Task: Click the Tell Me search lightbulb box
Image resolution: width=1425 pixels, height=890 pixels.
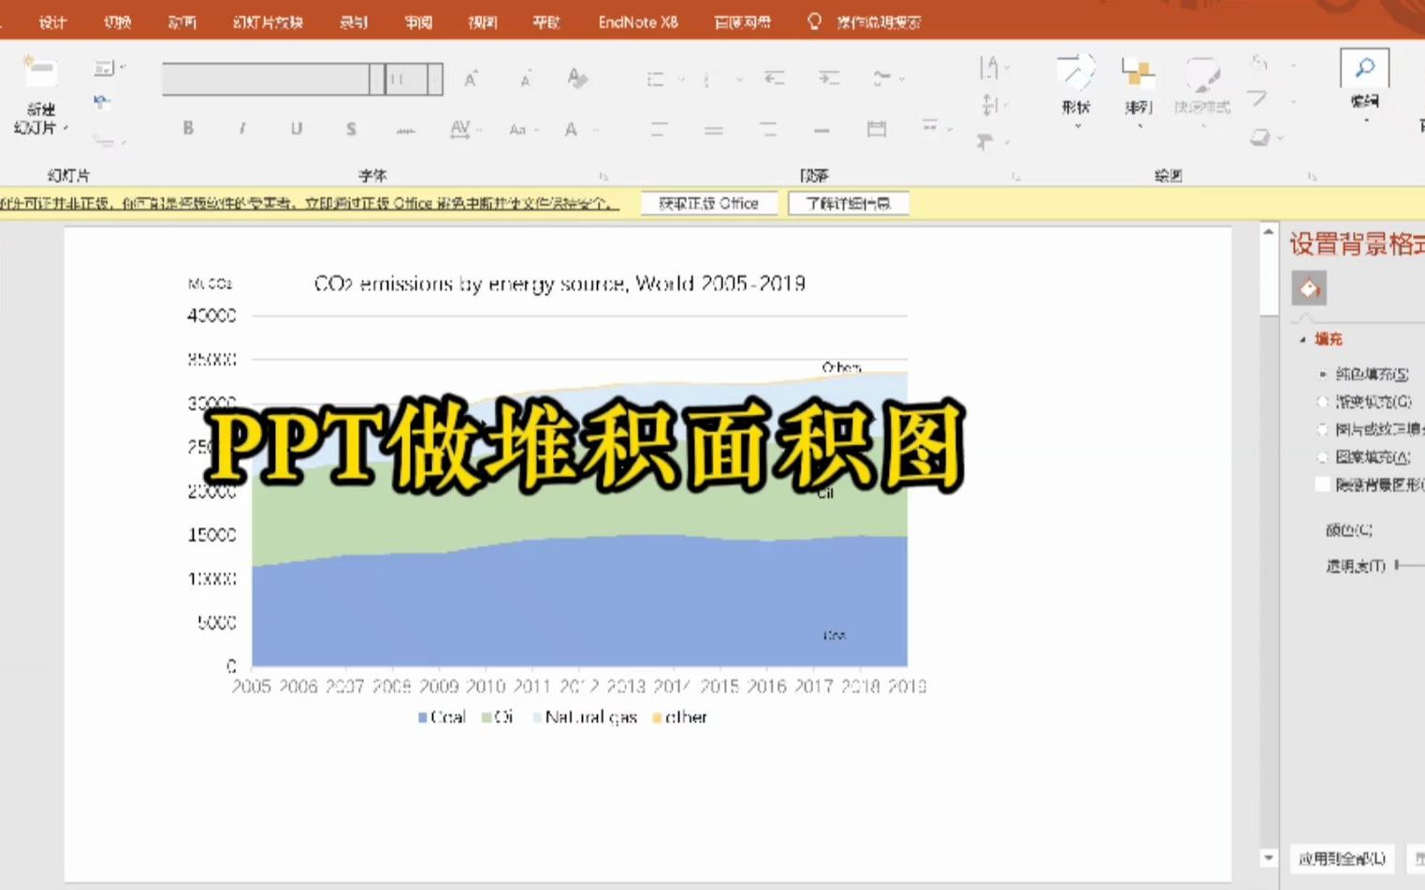Action: pos(864,22)
